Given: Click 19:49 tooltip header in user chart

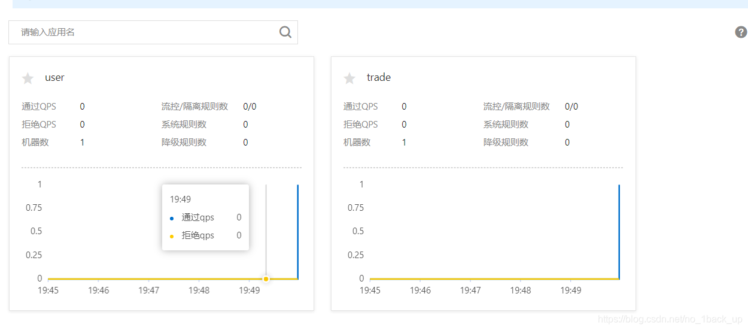Looking at the screenshot, I should 180,199.
